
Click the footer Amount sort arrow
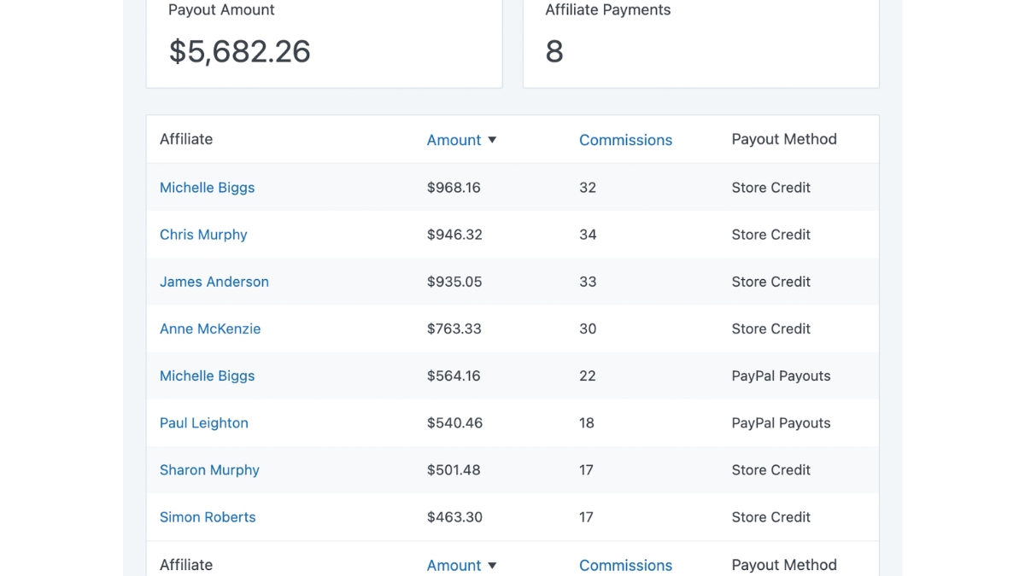click(492, 565)
